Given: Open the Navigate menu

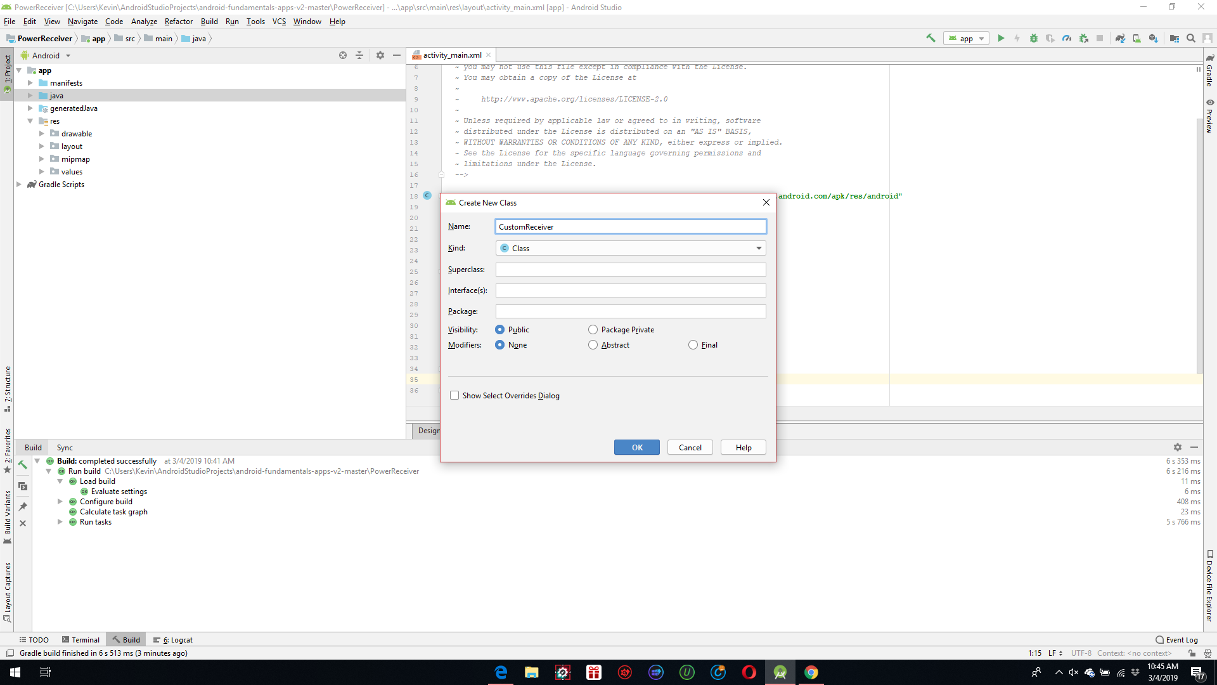Looking at the screenshot, I should click(x=82, y=21).
